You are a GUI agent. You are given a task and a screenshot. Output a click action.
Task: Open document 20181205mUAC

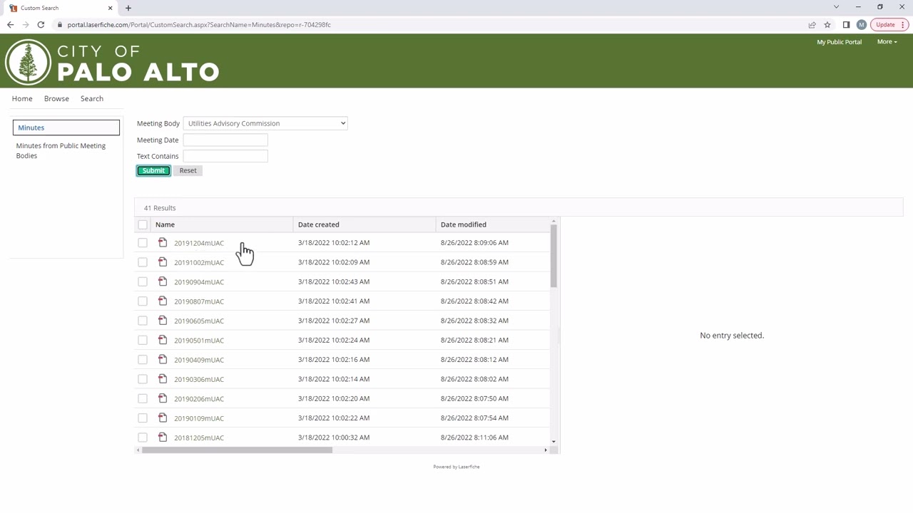tap(199, 437)
